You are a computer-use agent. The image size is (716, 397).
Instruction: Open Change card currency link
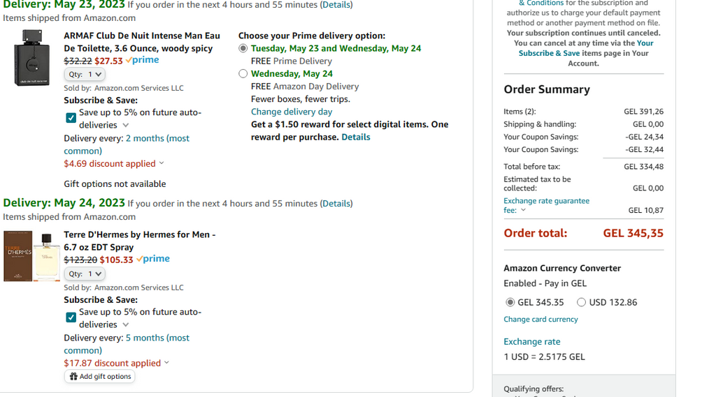tap(540, 319)
